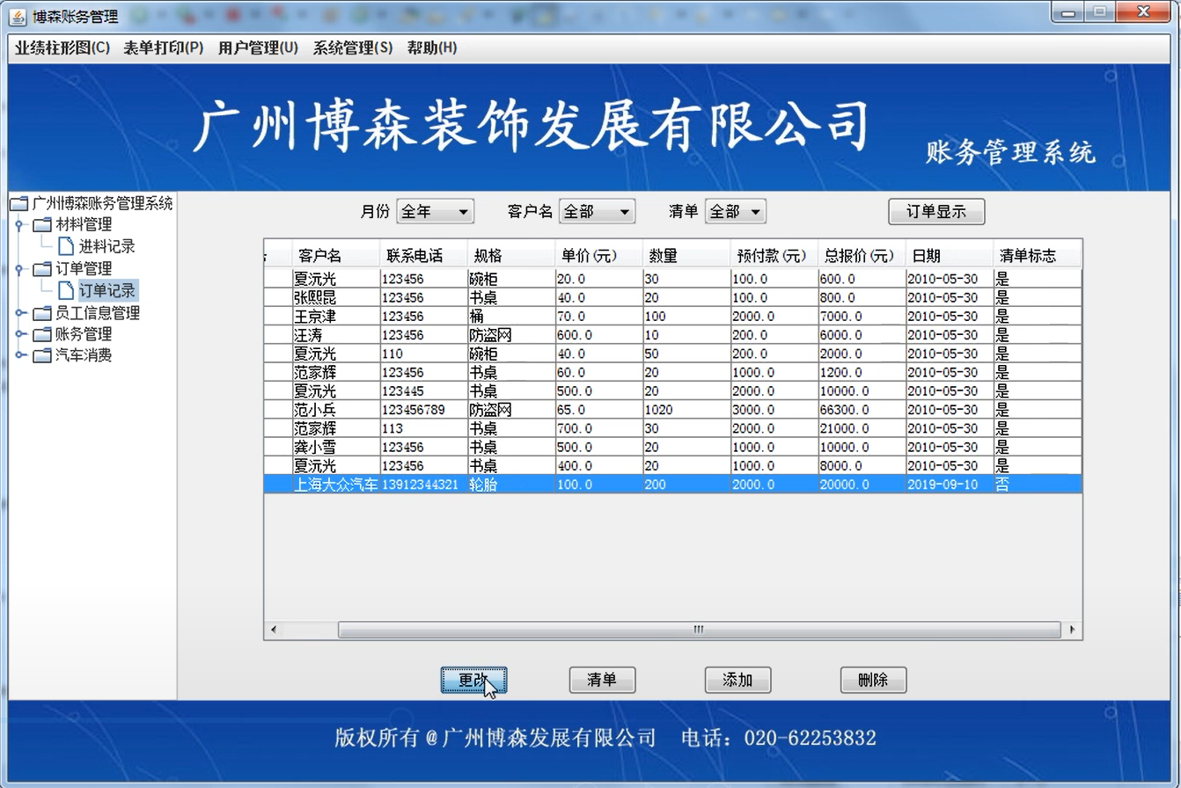This screenshot has height=788, width=1181.
Task: Open the 客户名 dropdown showing 全部
Action: click(597, 211)
